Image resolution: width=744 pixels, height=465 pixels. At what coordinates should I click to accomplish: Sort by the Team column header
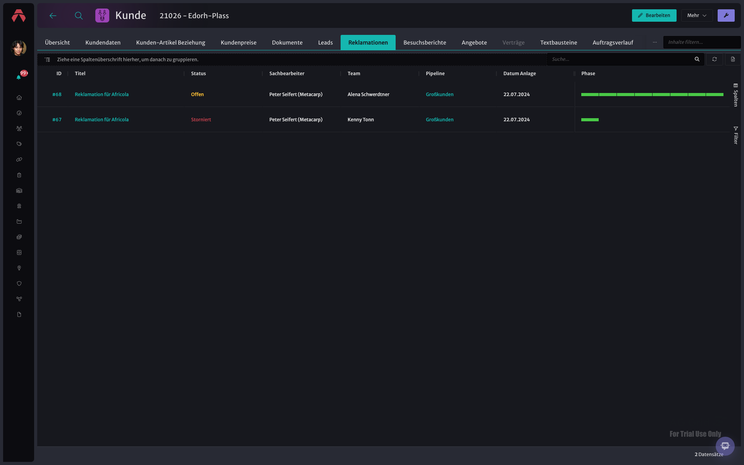pos(354,74)
